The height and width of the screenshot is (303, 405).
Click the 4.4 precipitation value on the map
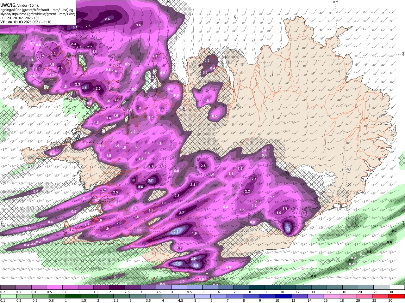(196, 266)
